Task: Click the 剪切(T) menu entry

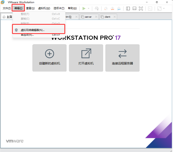Action: coord(38,14)
